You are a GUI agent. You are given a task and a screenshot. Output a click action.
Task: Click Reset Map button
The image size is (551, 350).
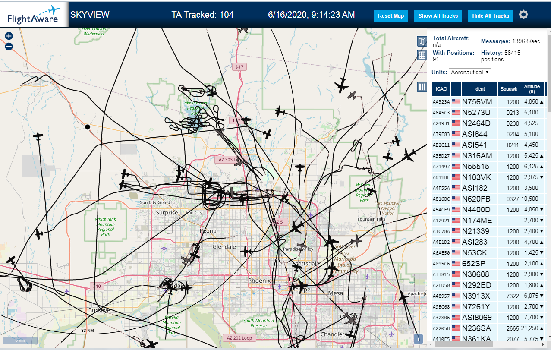(x=391, y=16)
